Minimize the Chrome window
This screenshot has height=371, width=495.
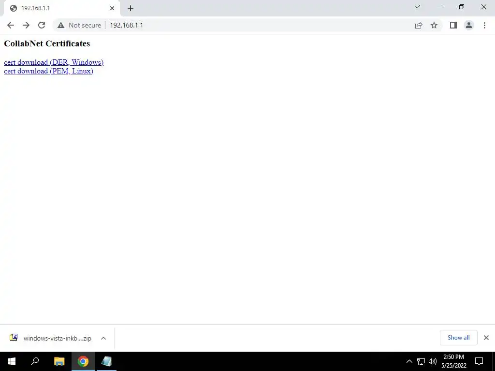point(439,7)
